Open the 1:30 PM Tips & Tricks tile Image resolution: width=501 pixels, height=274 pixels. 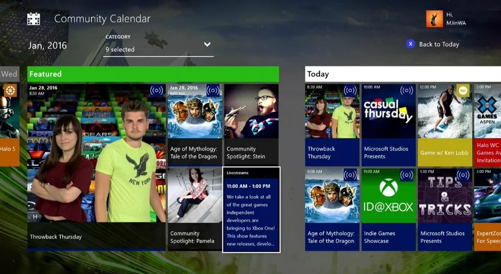pyautogui.click(x=445, y=209)
